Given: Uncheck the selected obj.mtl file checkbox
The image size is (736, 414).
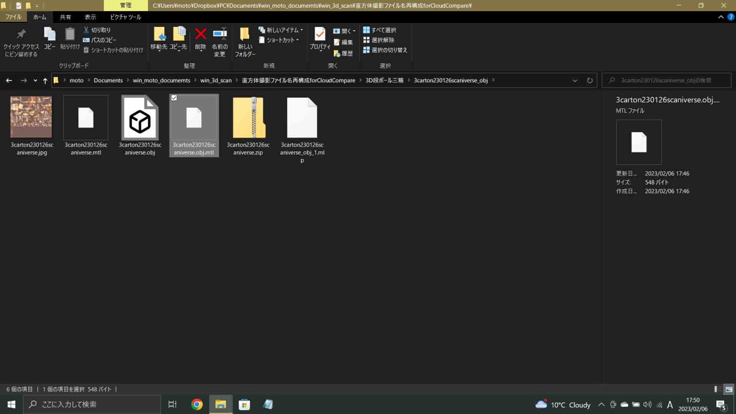Looking at the screenshot, I should [174, 98].
